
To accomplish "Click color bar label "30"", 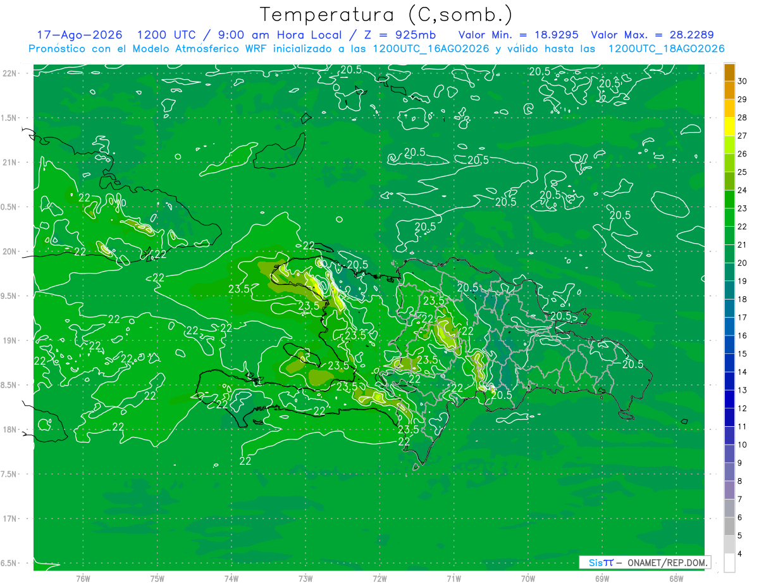I will point(743,81).
